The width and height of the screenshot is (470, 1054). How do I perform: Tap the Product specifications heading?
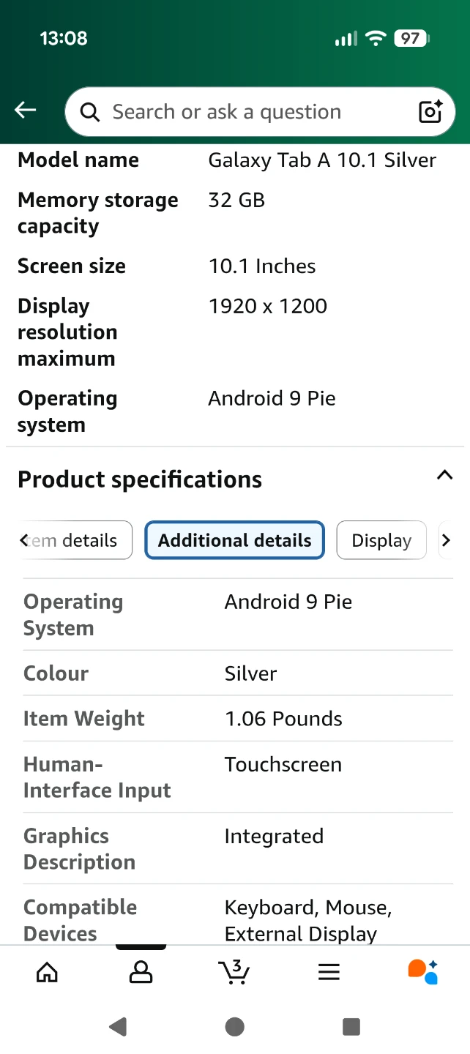coord(140,479)
